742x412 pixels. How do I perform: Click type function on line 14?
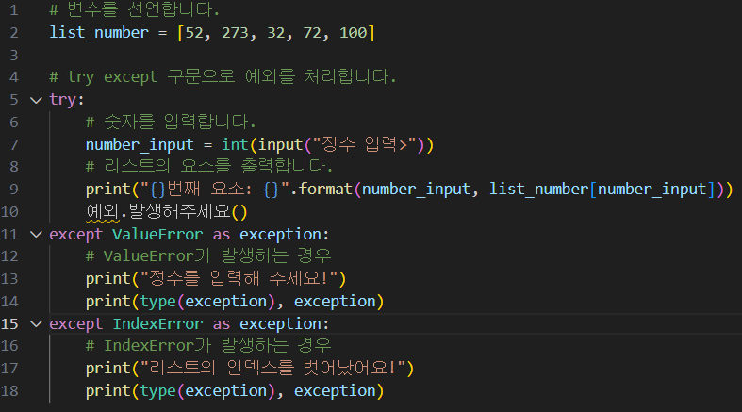pos(157,302)
